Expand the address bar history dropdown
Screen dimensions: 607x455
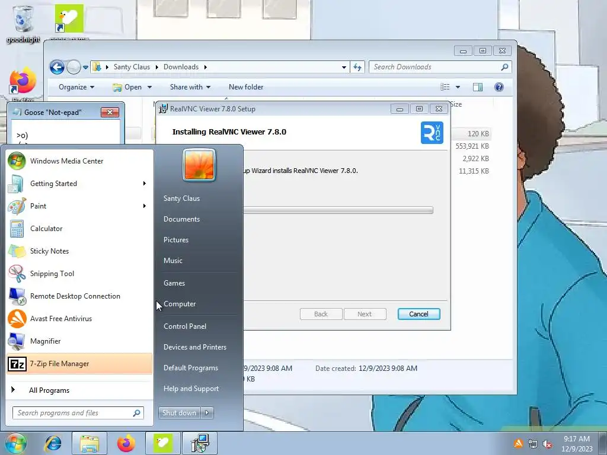(x=344, y=68)
